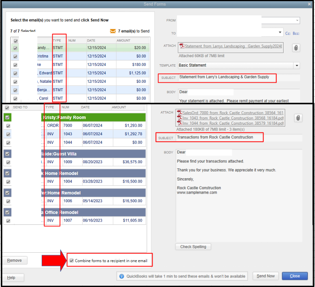Open the SalesOrd_7000 attachment link
This screenshot has width=315, height=287.
pos(233,113)
